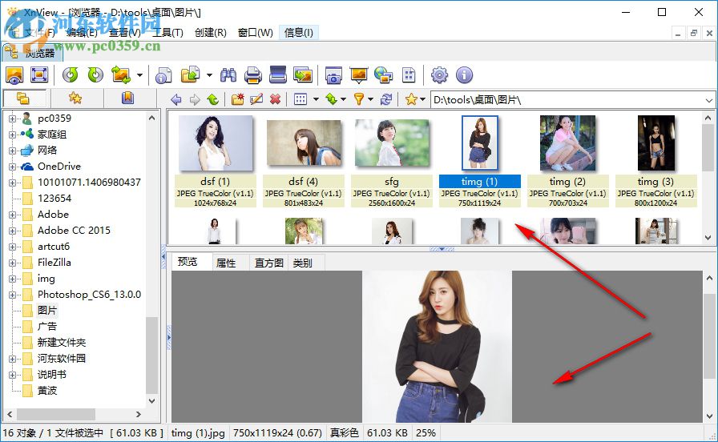Delete selected file with red X
The image size is (718, 442).
pos(275,99)
